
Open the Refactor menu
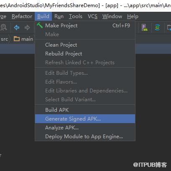(22, 16)
